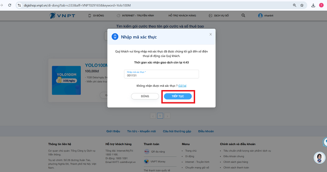
Task: Open Di động in footer Menu
Action: (190, 156)
